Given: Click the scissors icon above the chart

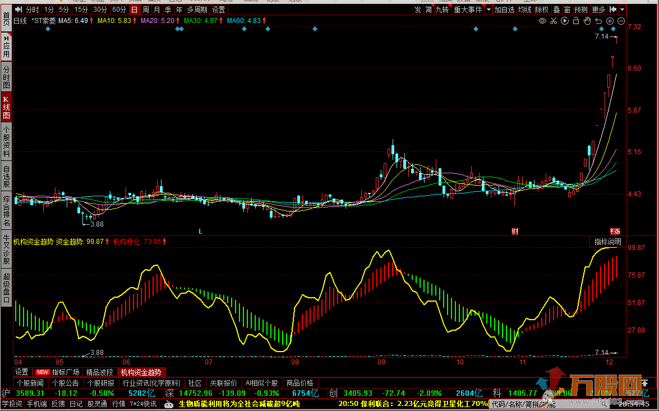Looking at the screenshot, I should click(554, 21).
